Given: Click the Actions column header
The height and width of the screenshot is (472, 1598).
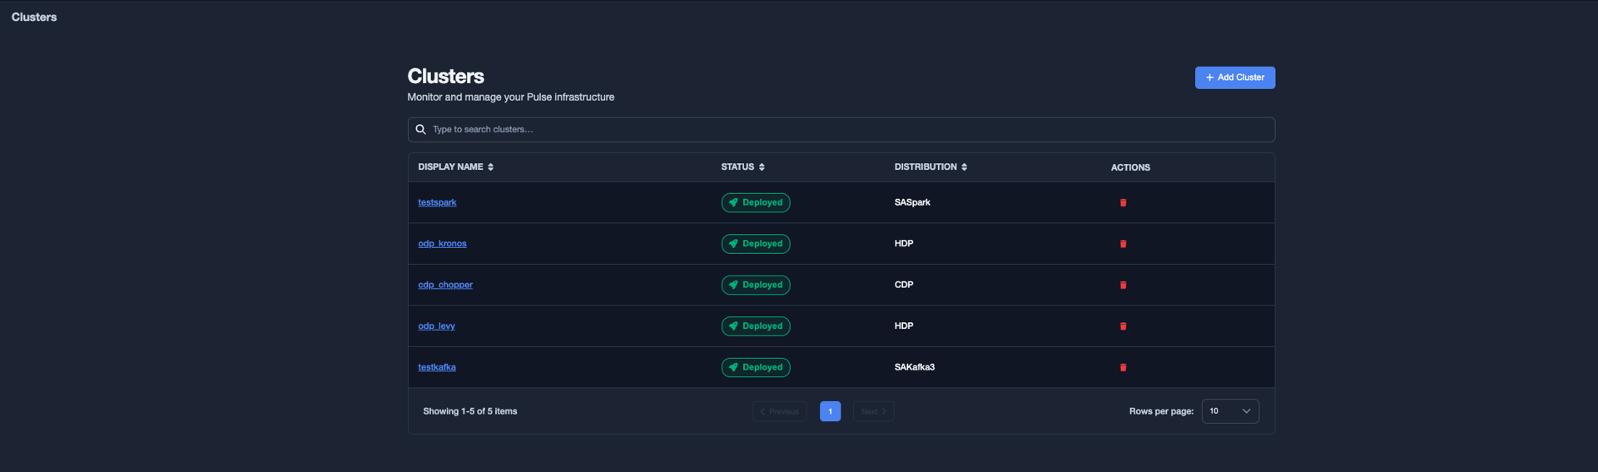Looking at the screenshot, I should (1130, 167).
